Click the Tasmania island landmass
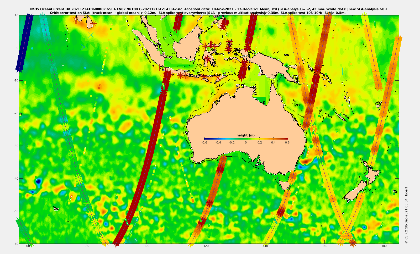Image resolution: width=420 pixels, height=254 pixels. pyautogui.click(x=285, y=185)
